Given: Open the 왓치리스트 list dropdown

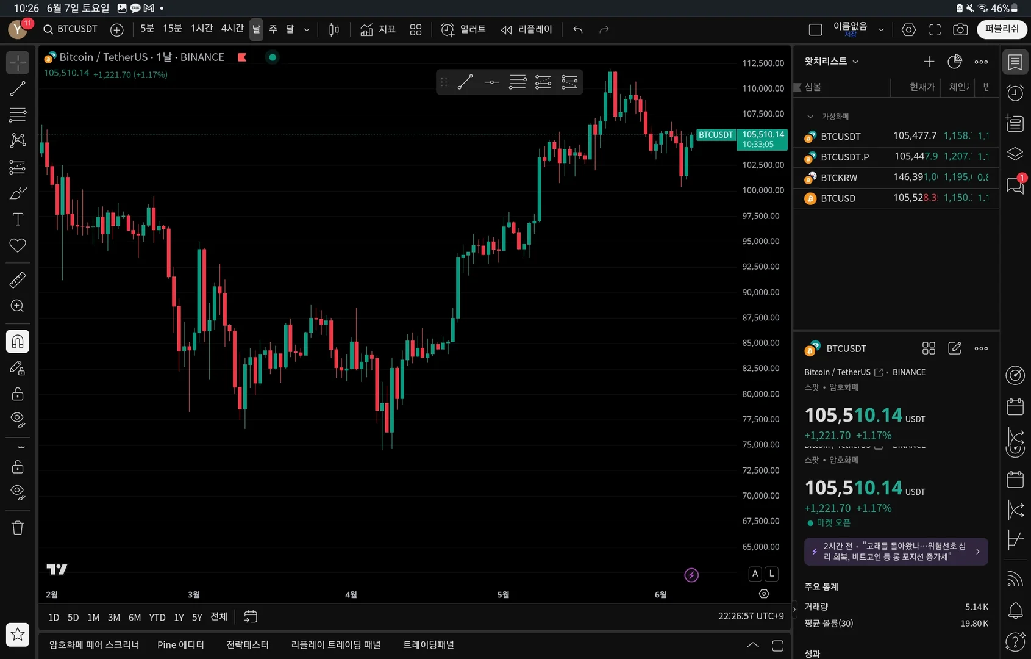Looking at the screenshot, I should pyautogui.click(x=831, y=61).
